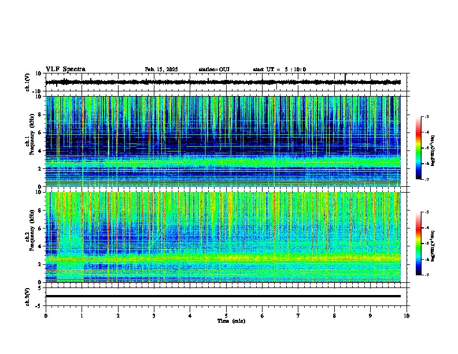Click tick label 9 on Time axis
Image resolution: width=458 pixels, height=354 pixels.
pos(370,316)
